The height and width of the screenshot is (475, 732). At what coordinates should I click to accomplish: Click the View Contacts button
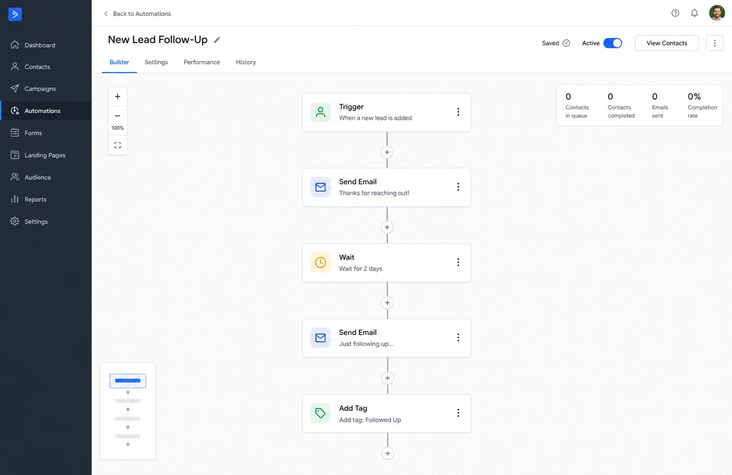coord(667,43)
